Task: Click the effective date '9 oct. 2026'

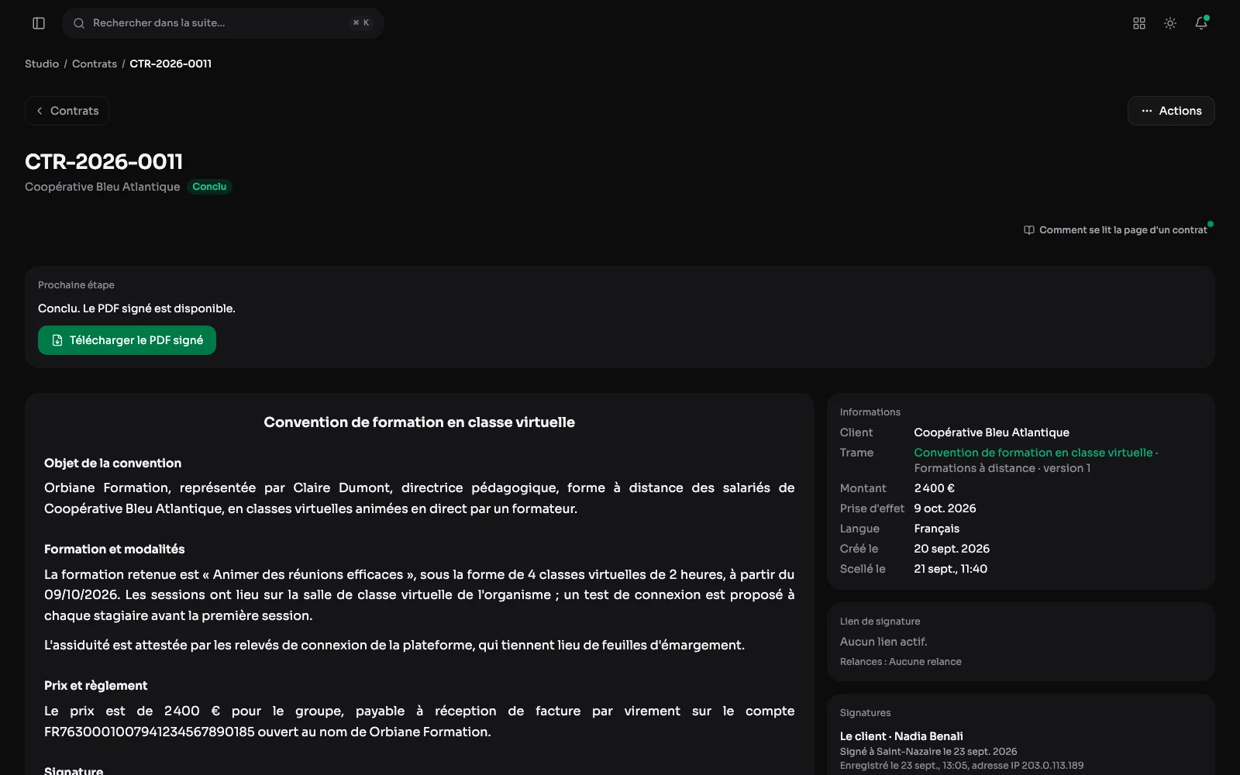Action: 945,508
